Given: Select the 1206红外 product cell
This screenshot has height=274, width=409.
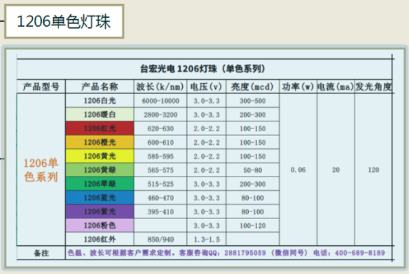Looking at the screenshot, I should (100, 239).
